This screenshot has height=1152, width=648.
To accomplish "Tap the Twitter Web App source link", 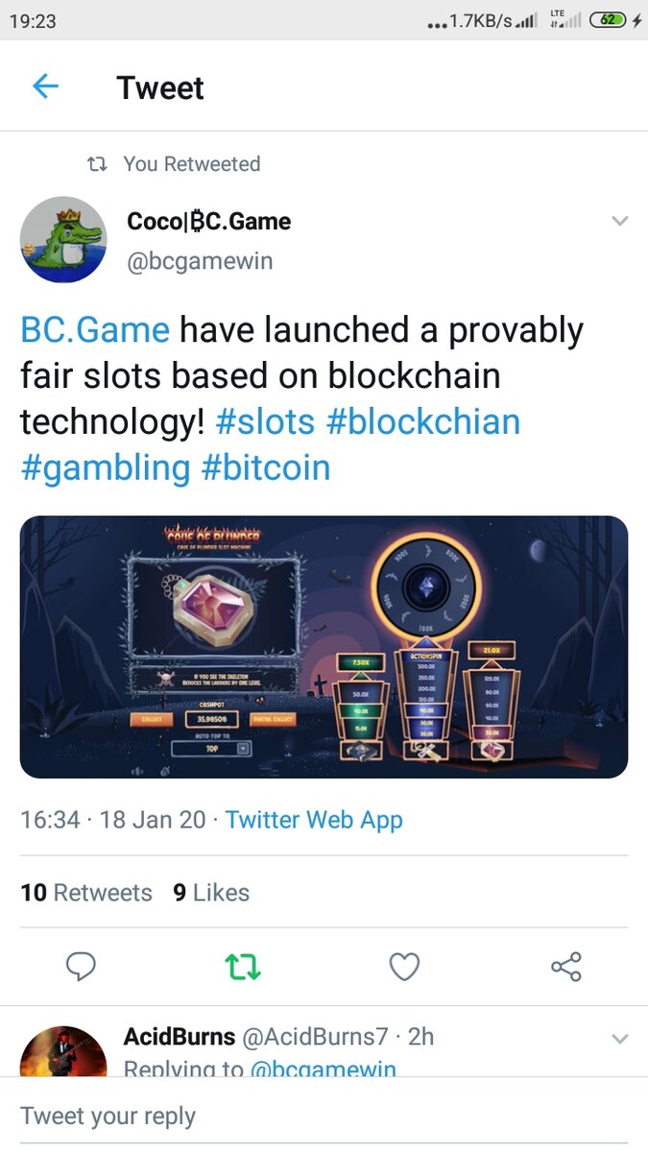I will click(x=314, y=820).
